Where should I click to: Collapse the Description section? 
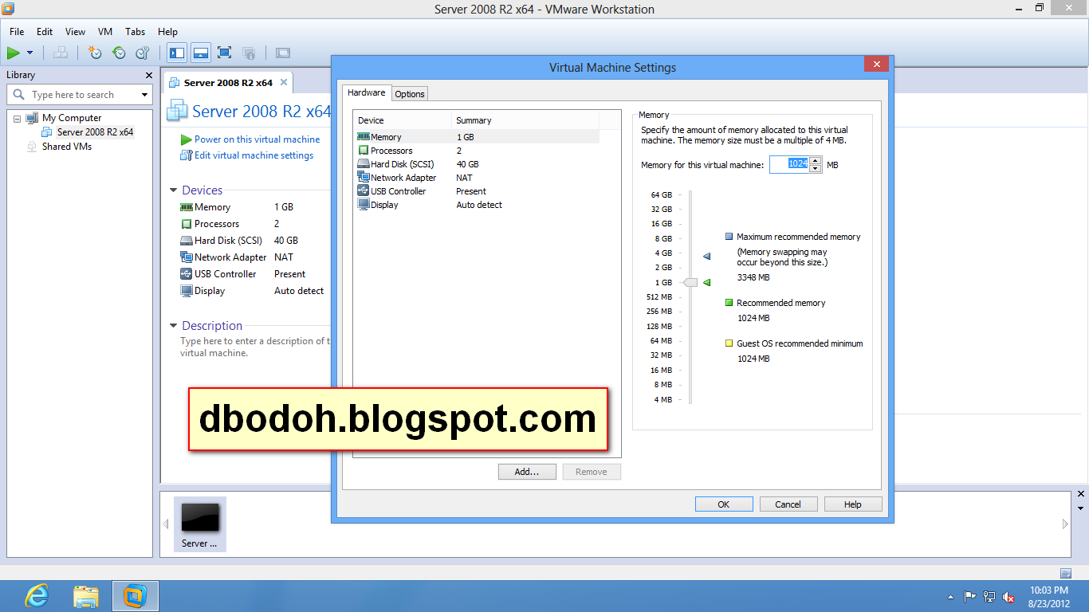click(174, 326)
